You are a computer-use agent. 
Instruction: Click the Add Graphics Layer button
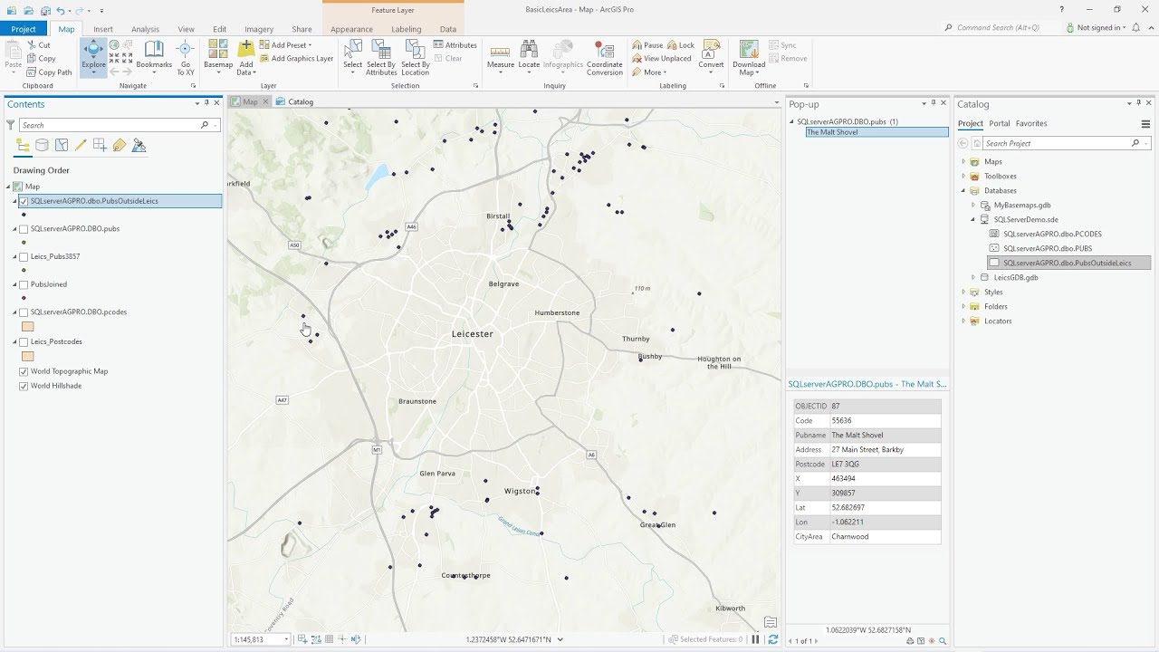296,59
